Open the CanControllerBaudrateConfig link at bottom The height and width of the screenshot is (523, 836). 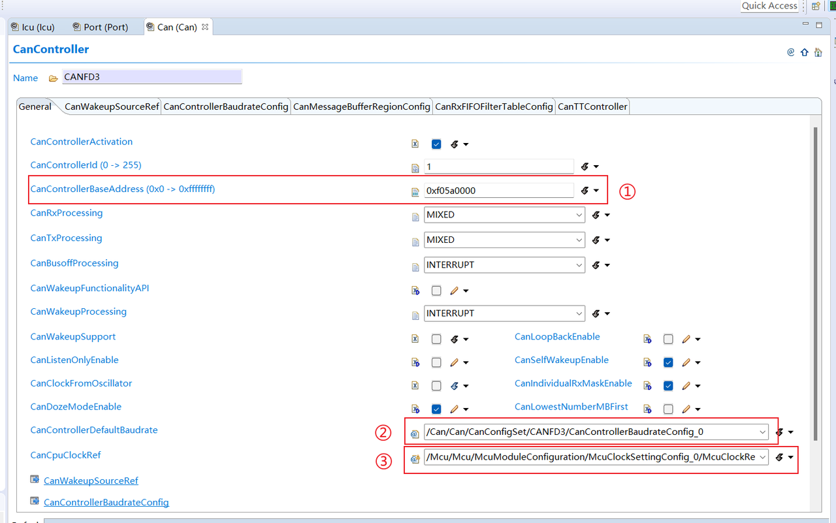[106, 502]
